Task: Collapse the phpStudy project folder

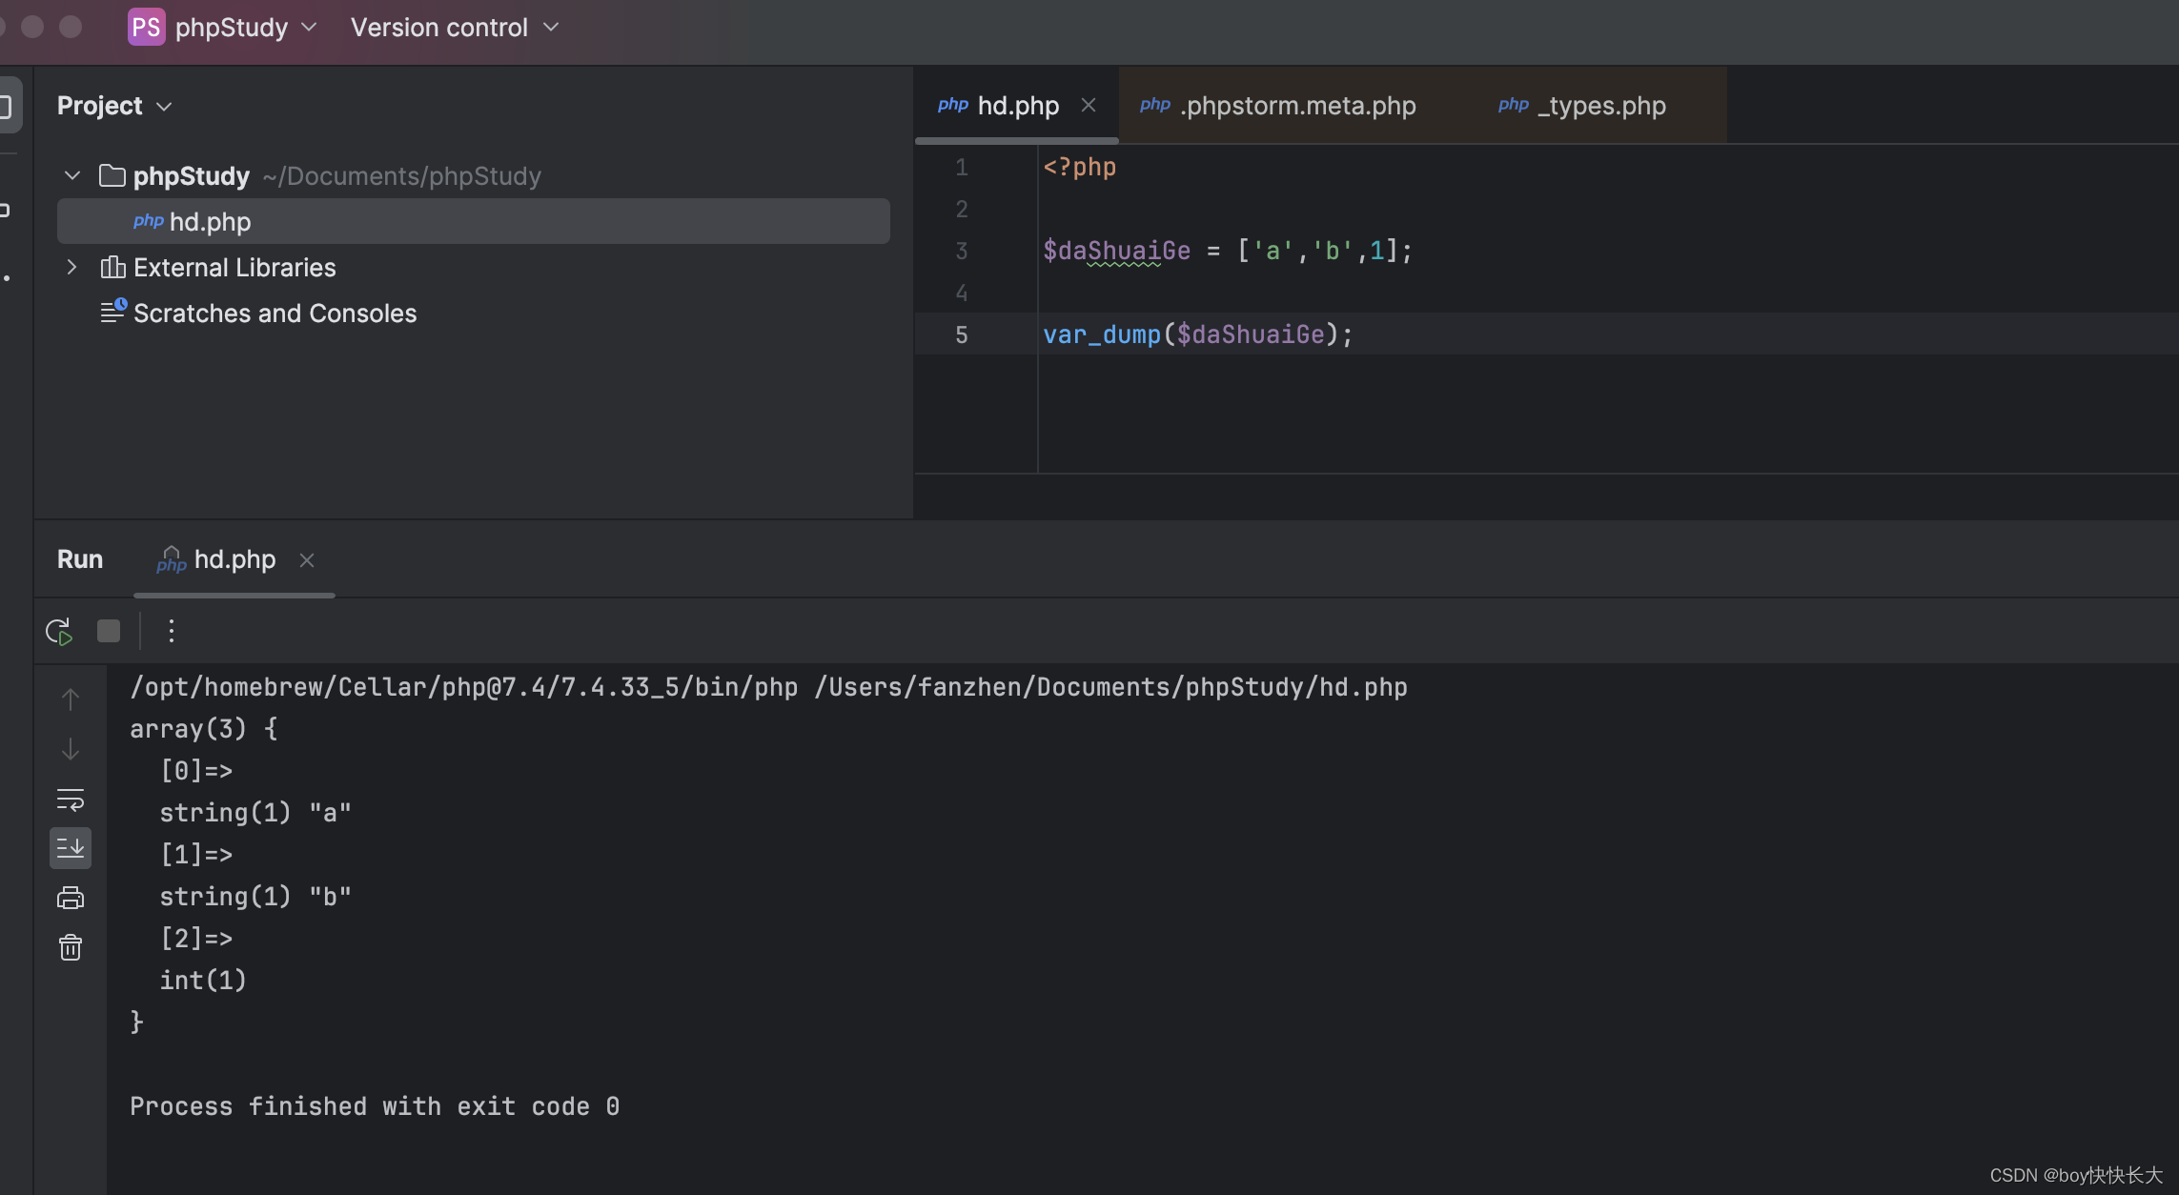Action: [72, 175]
